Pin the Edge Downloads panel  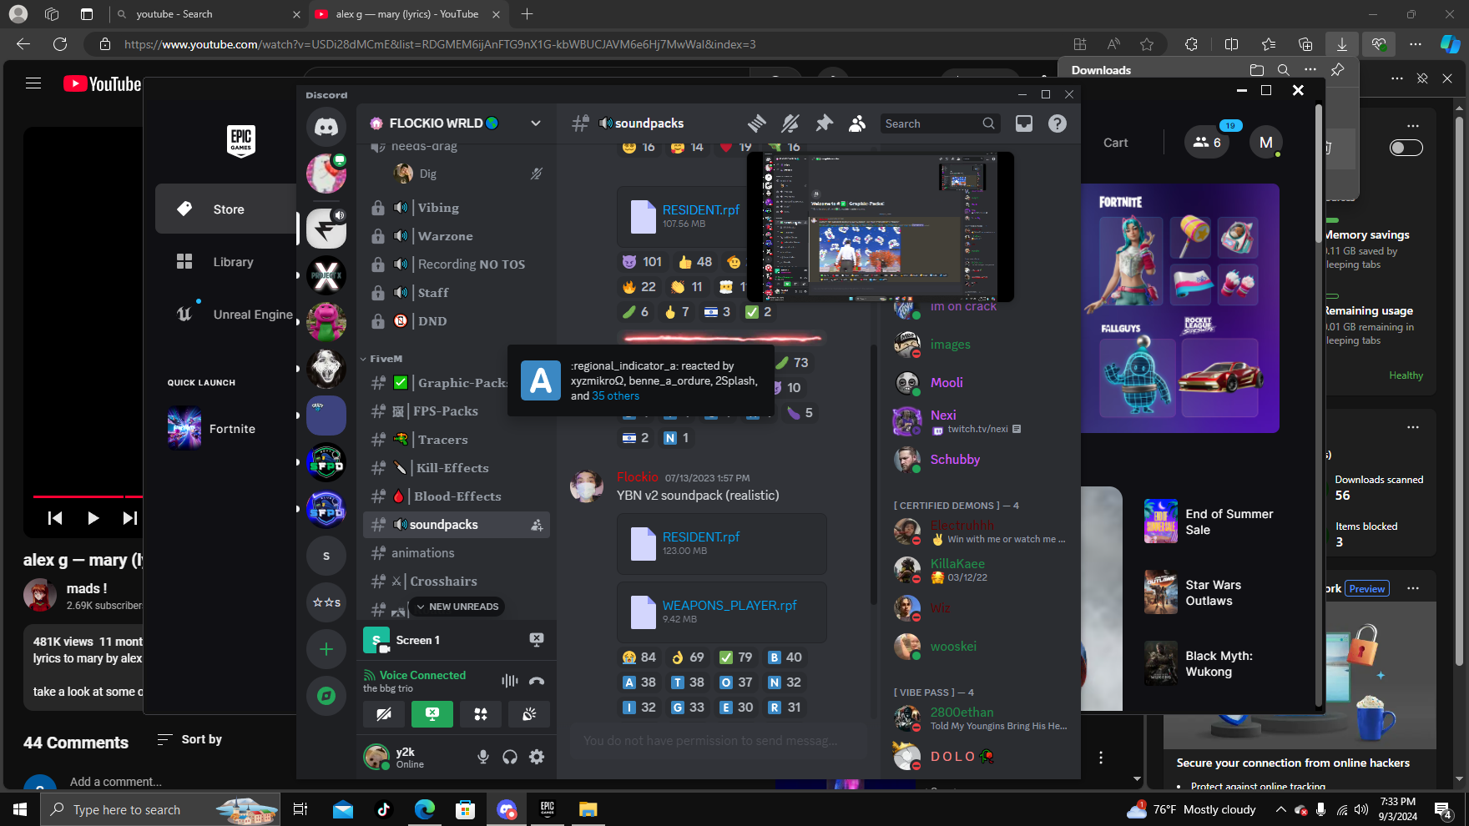pos(1337,70)
